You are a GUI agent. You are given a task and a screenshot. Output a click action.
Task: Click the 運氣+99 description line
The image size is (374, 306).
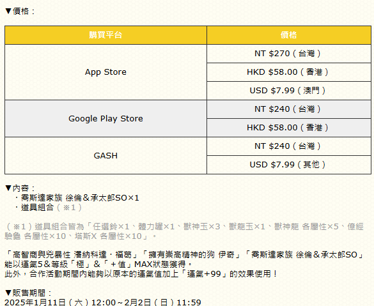[141, 274]
